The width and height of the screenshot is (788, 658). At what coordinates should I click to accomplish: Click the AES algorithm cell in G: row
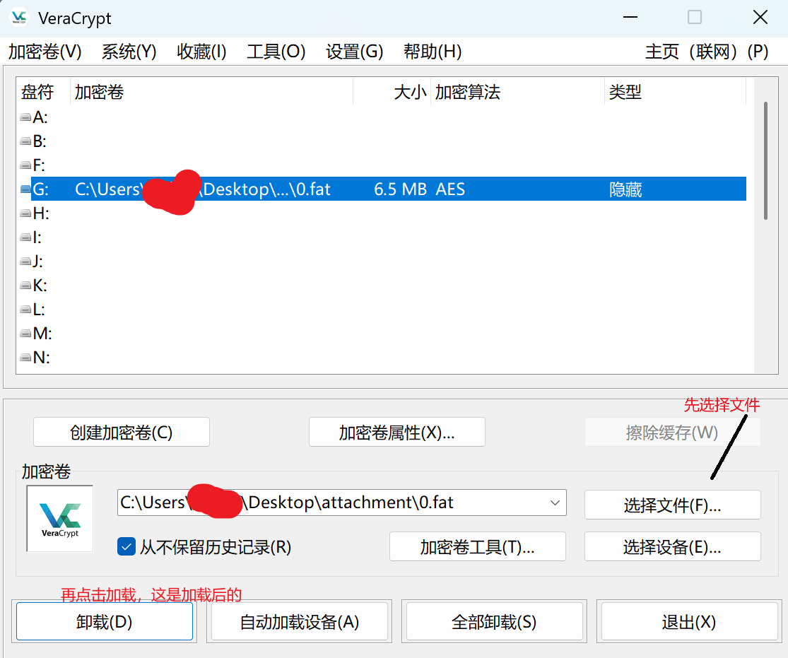[x=450, y=189]
